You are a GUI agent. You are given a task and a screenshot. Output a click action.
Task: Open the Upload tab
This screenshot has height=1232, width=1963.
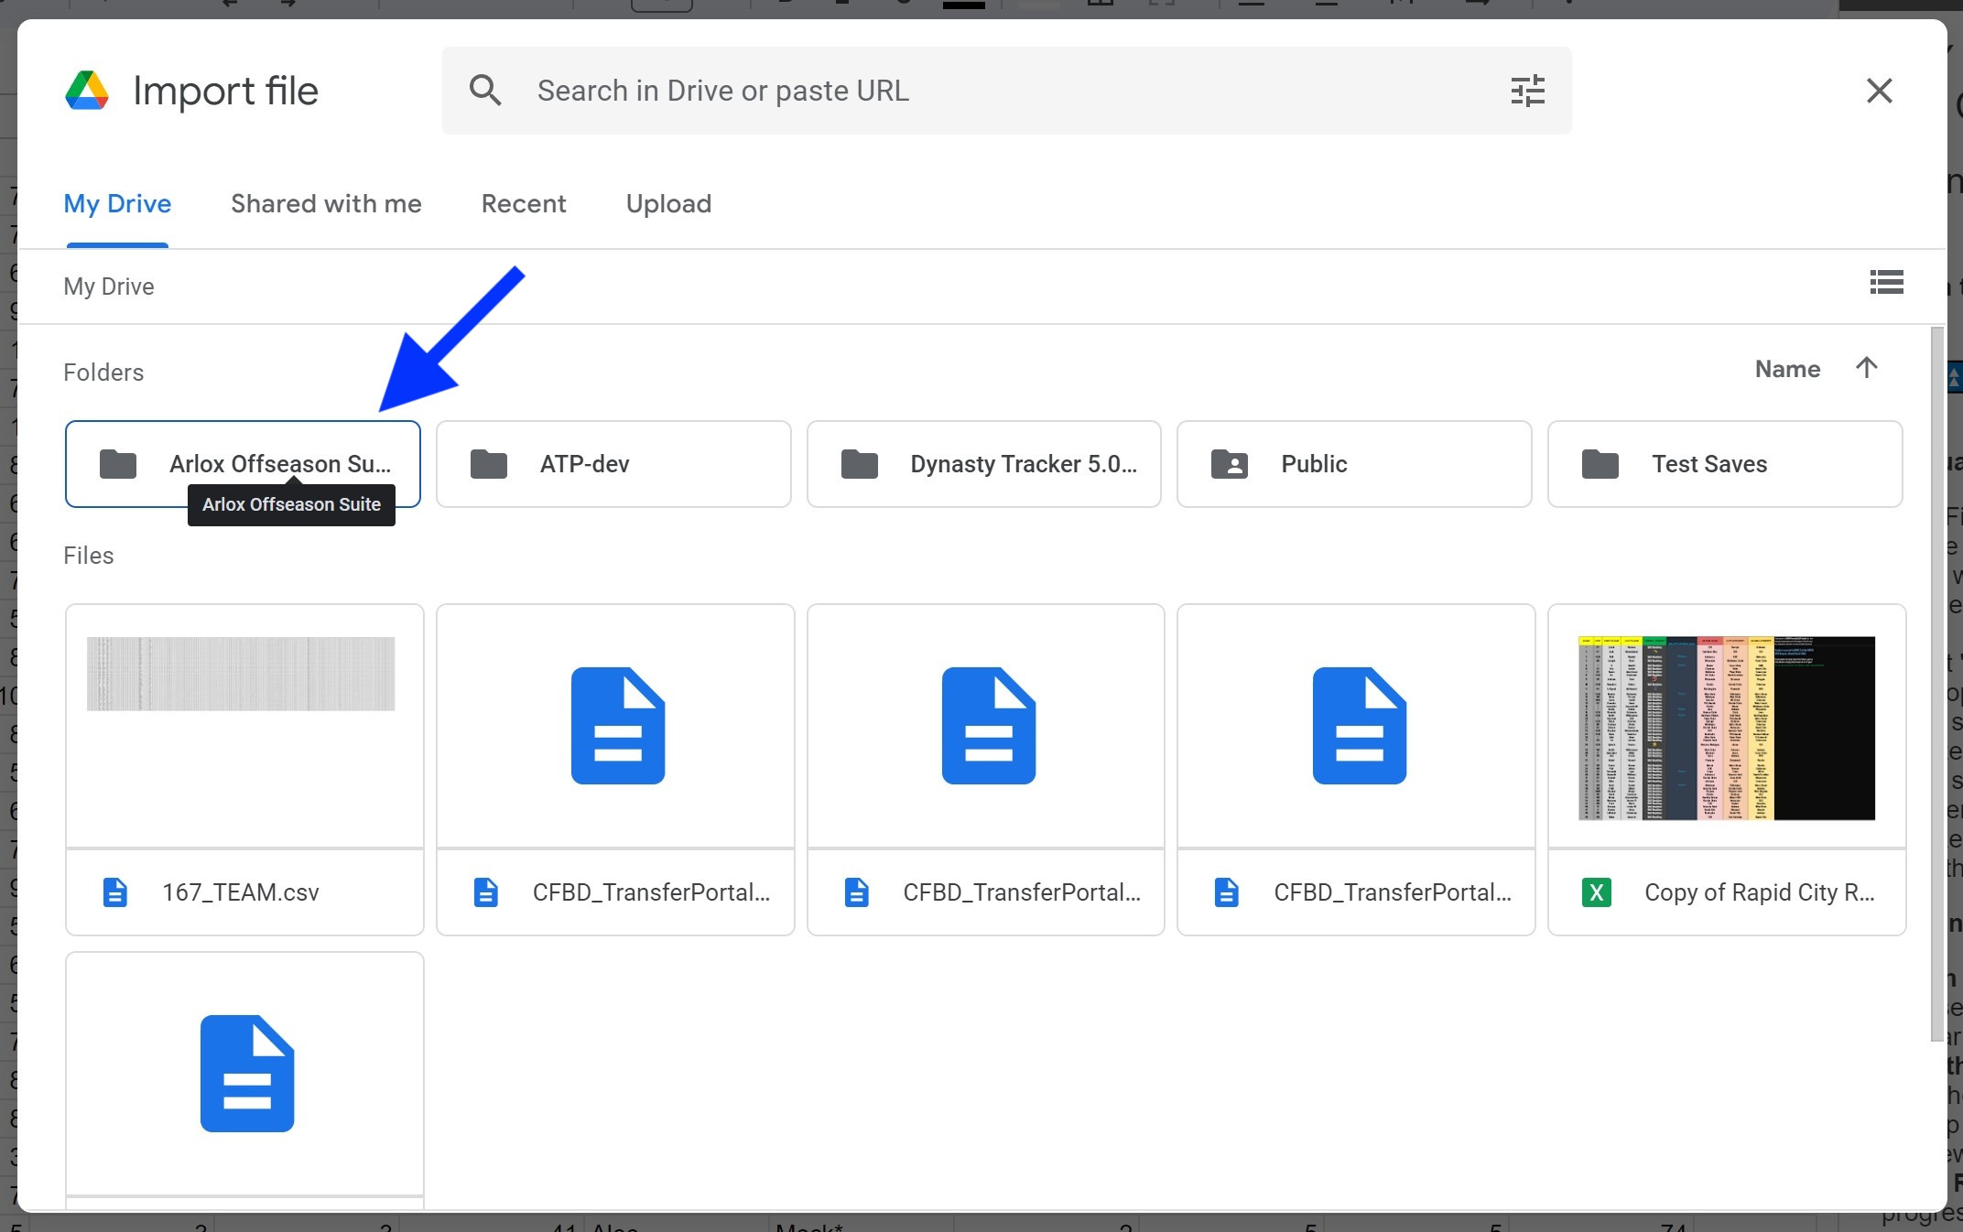668,203
